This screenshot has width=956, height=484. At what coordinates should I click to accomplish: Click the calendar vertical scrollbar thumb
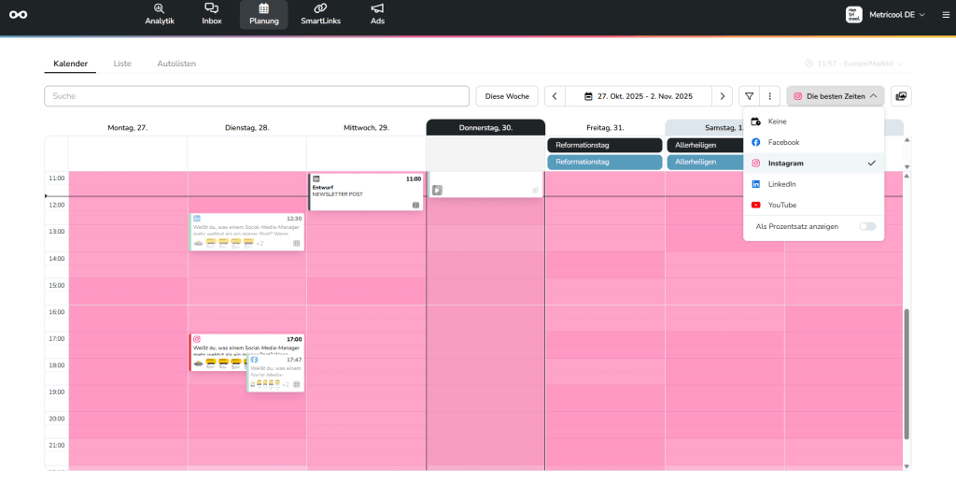[x=907, y=374]
